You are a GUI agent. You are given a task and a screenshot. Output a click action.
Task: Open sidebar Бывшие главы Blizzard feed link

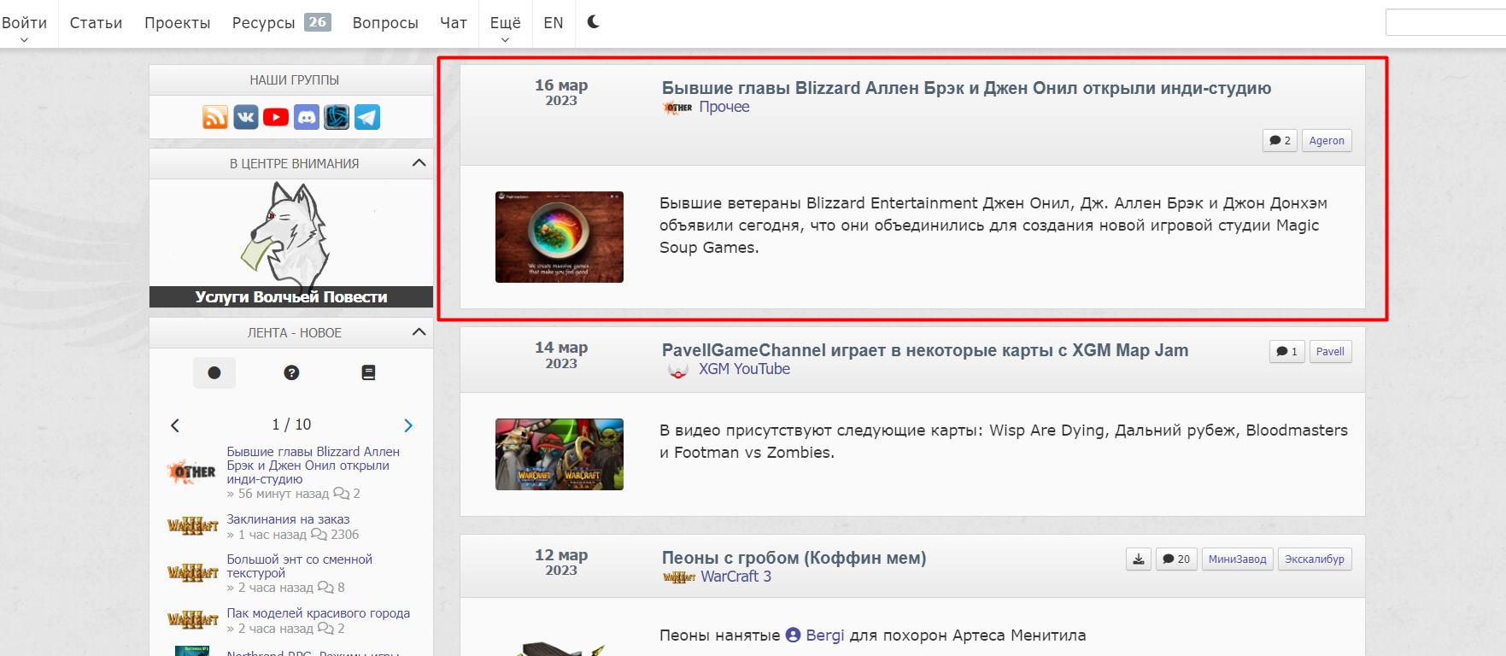(x=314, y=466)
